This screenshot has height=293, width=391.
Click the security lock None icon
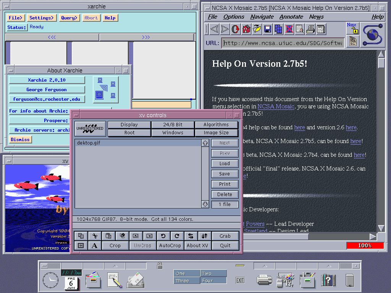[x=353, y=28]
